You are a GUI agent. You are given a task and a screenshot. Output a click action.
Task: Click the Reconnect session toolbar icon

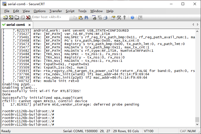pos(23,18)
